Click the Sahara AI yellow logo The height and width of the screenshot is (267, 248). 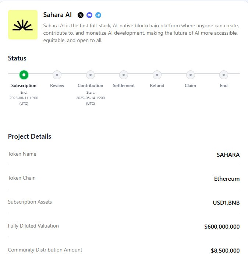click(x=23, y=25)
